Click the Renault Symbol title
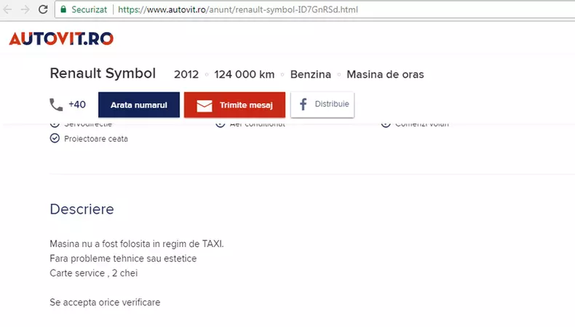 [103, 73]
